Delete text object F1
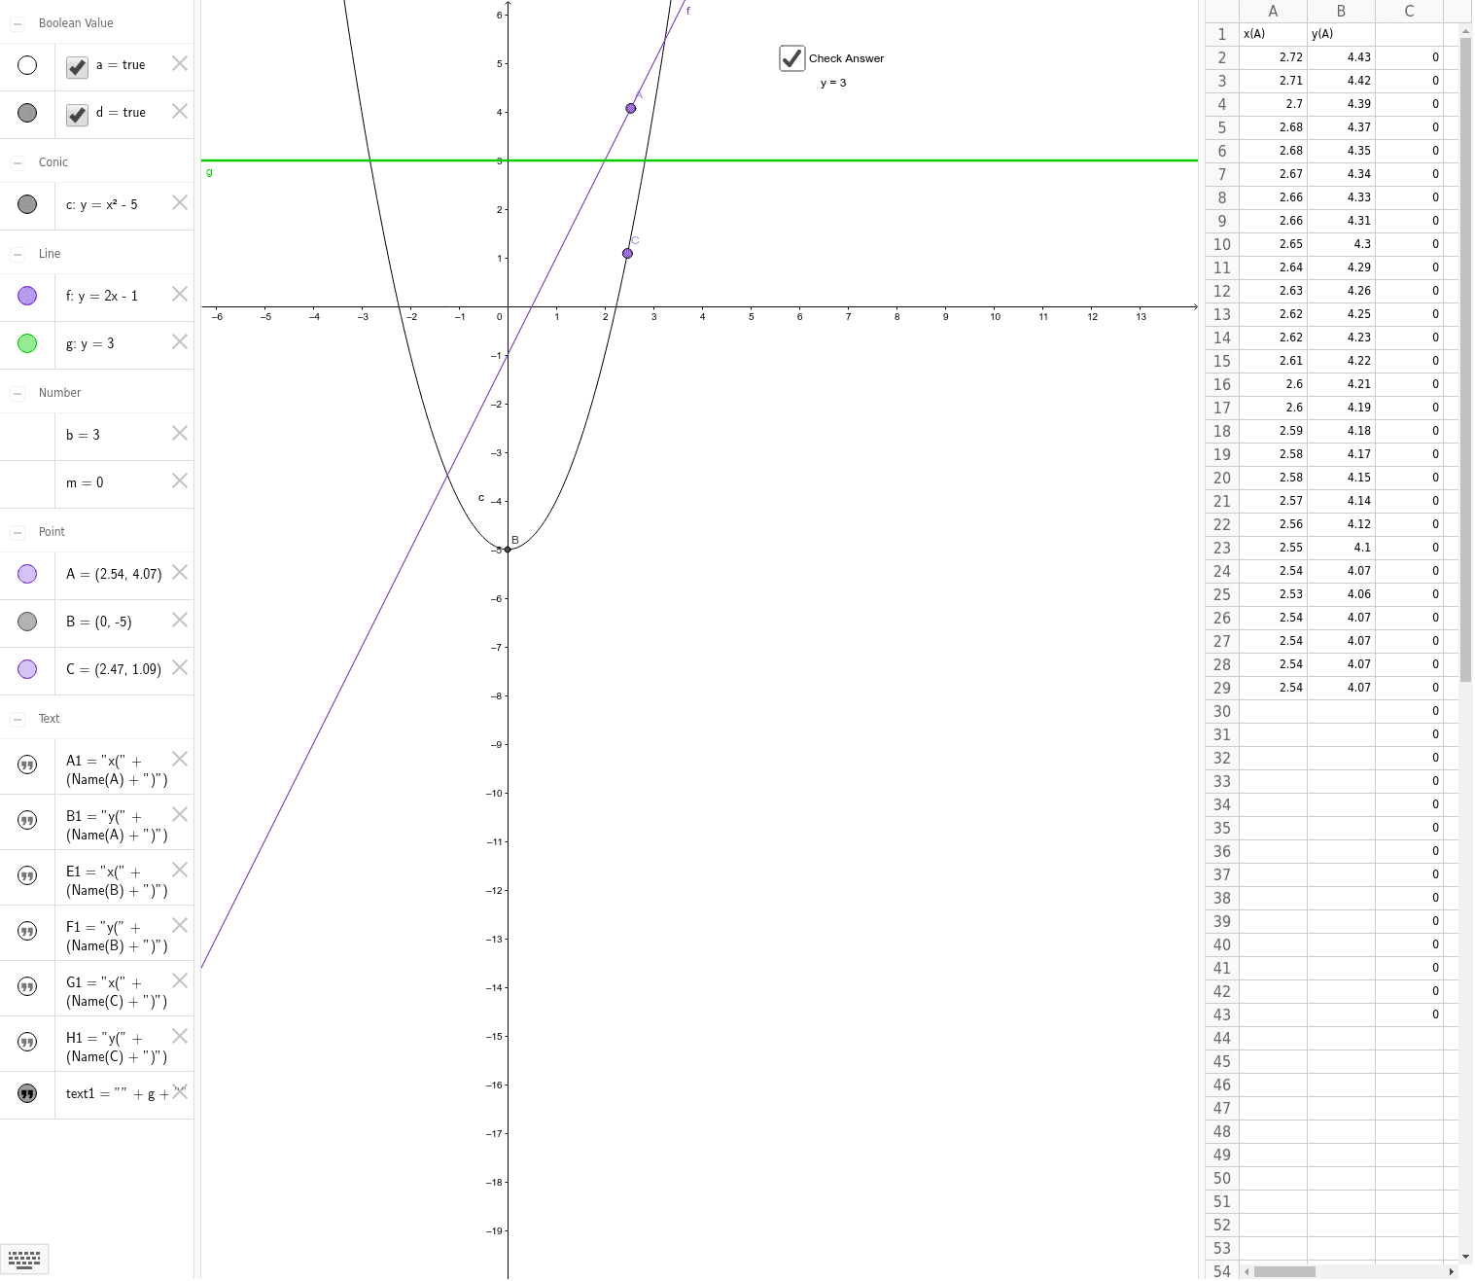This screenshot has height=1281, width=1475. [x=180, y=925]
